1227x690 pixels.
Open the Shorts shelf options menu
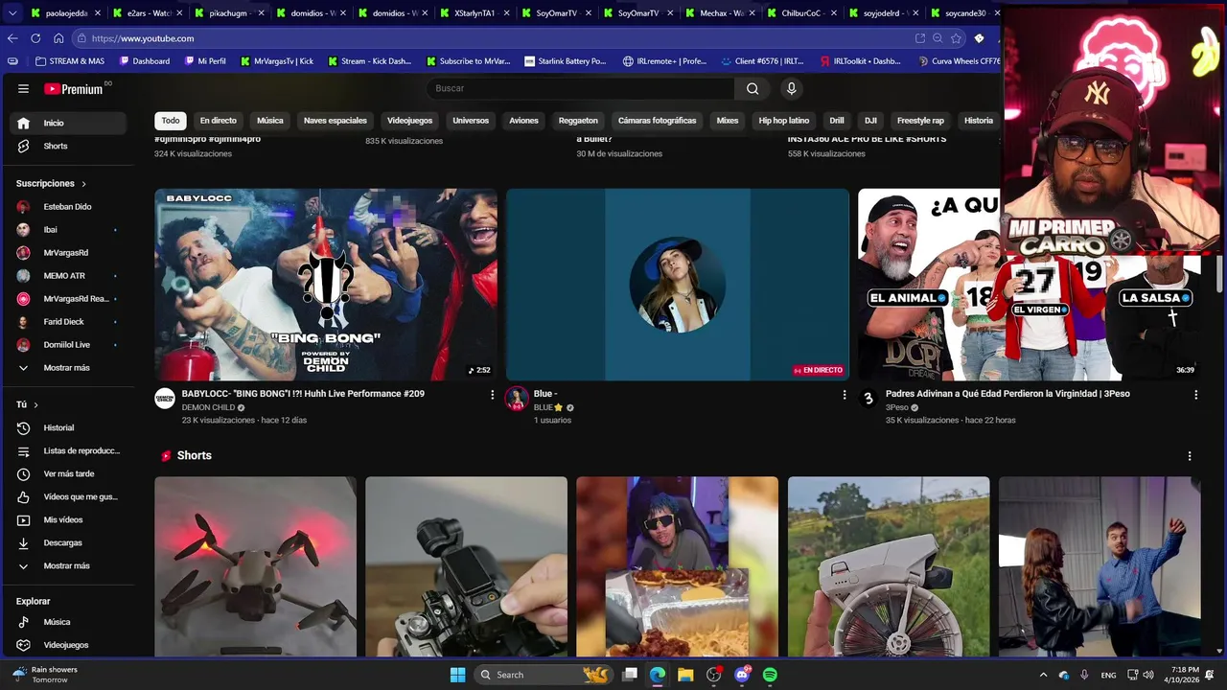tap(1190, 456)
